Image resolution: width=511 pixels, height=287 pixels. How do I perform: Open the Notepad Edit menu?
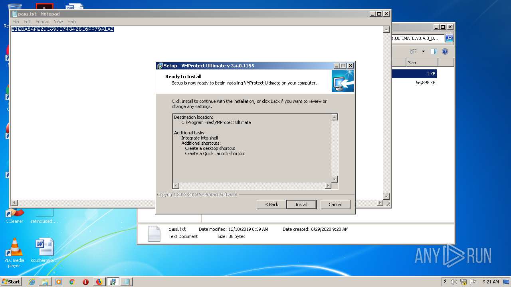tap(27, 22)
